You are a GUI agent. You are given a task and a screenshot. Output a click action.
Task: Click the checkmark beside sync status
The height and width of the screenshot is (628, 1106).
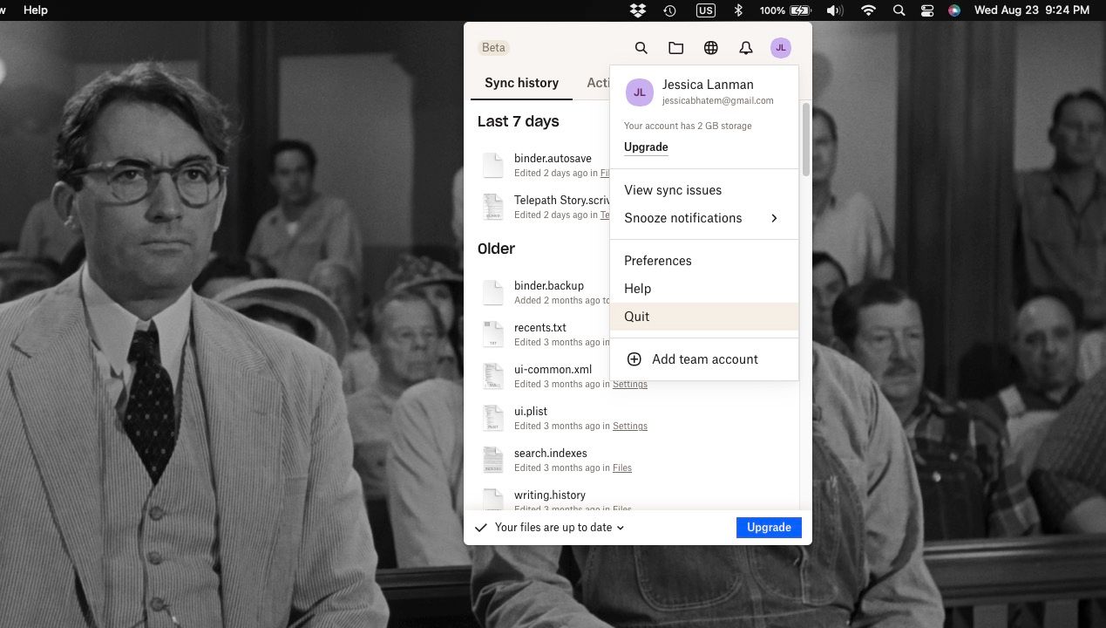click(x=479, y=527)
